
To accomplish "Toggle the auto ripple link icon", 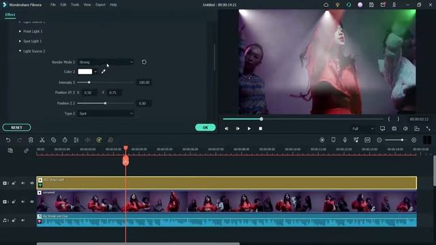I will coord(26,150).
